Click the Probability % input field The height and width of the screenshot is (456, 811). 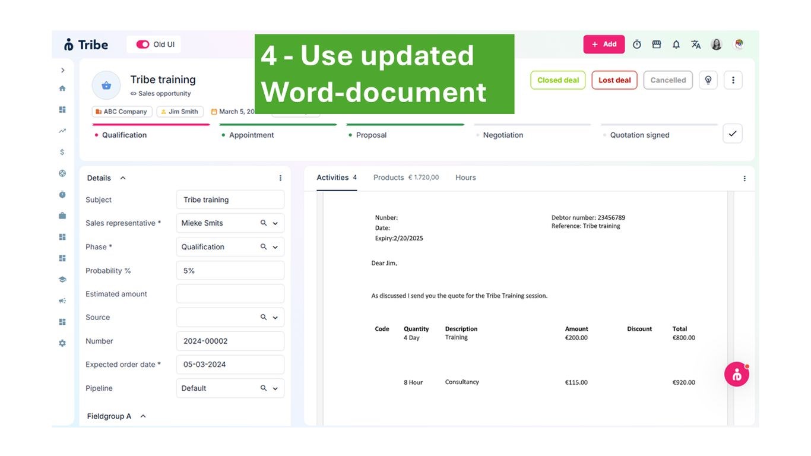point(230,271)
